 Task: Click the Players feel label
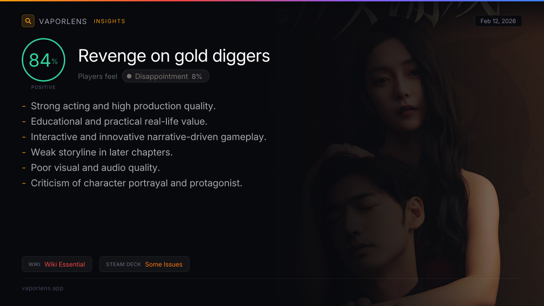click(97, 76)
